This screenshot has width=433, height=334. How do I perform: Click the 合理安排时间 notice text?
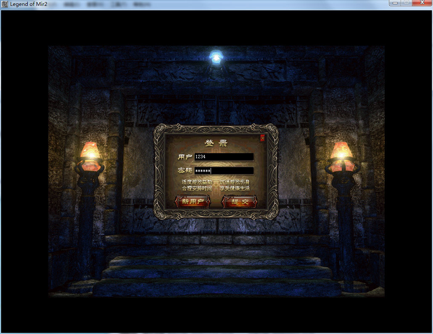click(x=197, y=188)
